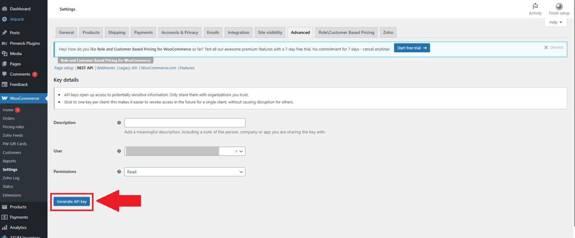Open Comments via the speech bubble icon

click(5, 74)
